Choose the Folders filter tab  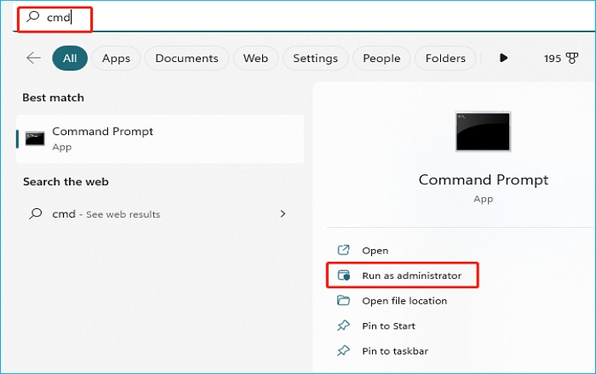tap(445, 58)
